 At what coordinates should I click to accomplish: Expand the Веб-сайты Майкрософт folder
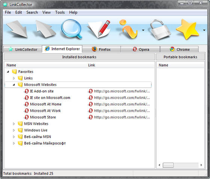pyautogui.click(x=14, y=143)
